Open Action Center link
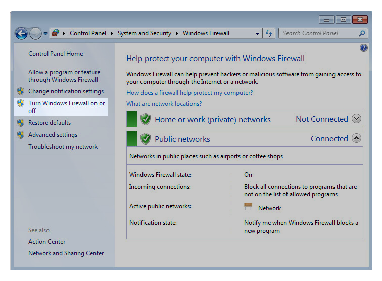This screenshot has height=281, width=382. point(47,242)
